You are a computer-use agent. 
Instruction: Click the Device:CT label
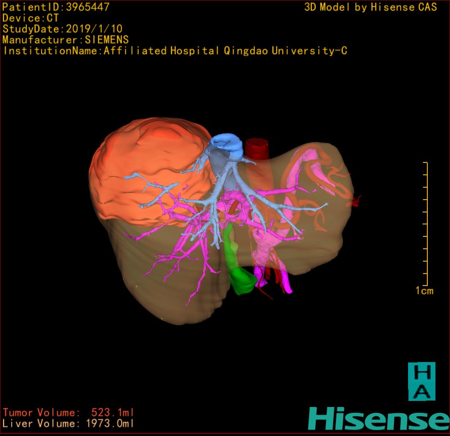point(30,18)
